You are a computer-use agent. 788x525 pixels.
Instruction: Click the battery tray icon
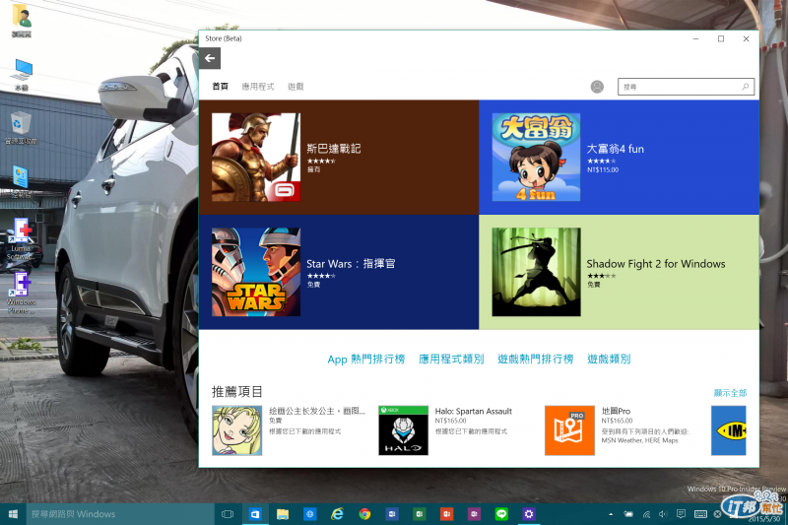coord(628,514)
